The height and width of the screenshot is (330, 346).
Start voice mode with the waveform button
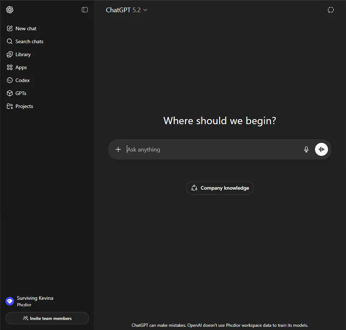pyautogui.click(x=321, y=149)
